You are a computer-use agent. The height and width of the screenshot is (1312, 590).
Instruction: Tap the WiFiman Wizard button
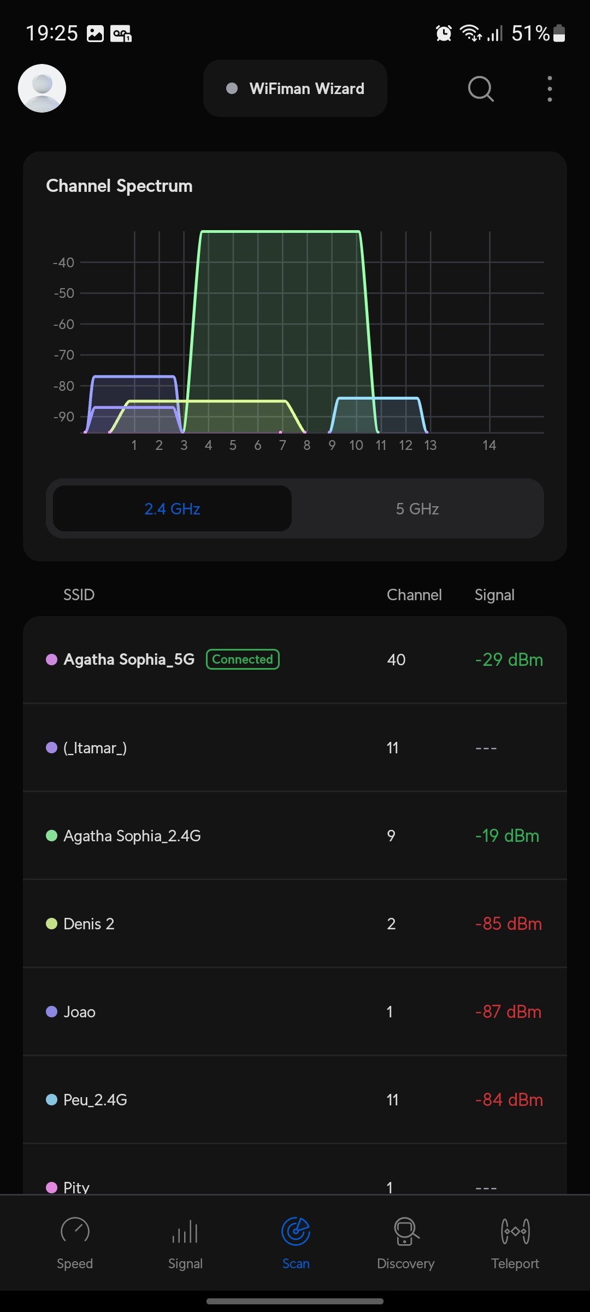pos(295,89)
